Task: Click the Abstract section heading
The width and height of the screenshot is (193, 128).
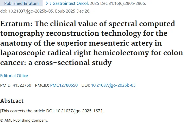Action: click(x=12, y=101)
